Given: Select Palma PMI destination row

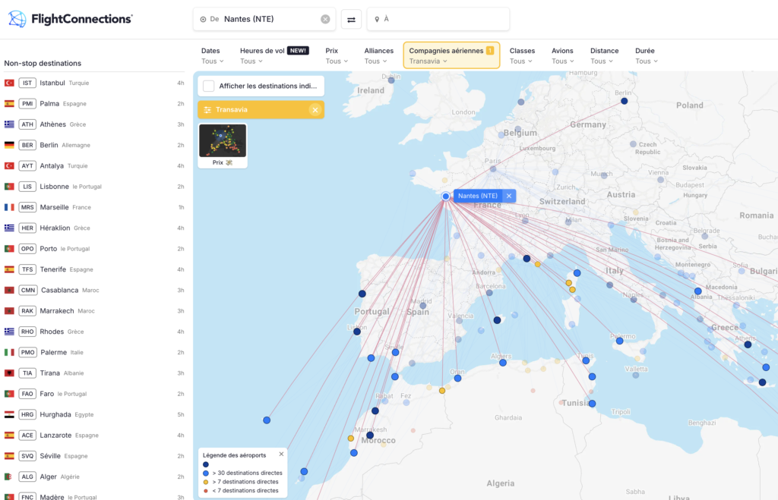Looking at the screenshot, I should point(94,104).
